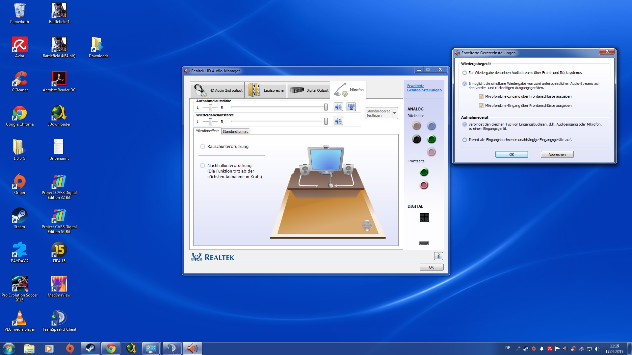Click the pink front panel jack

coord(424,185)
